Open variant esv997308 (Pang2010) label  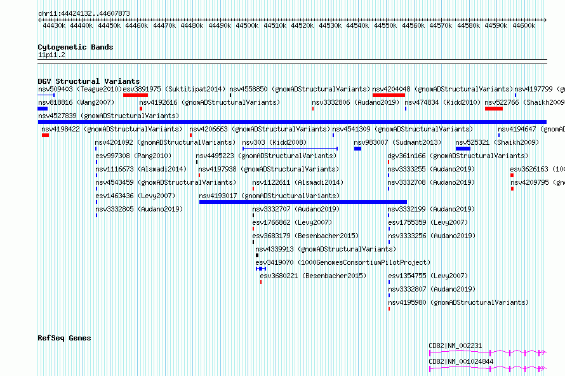pyautogui.click(x=133, y=156)
